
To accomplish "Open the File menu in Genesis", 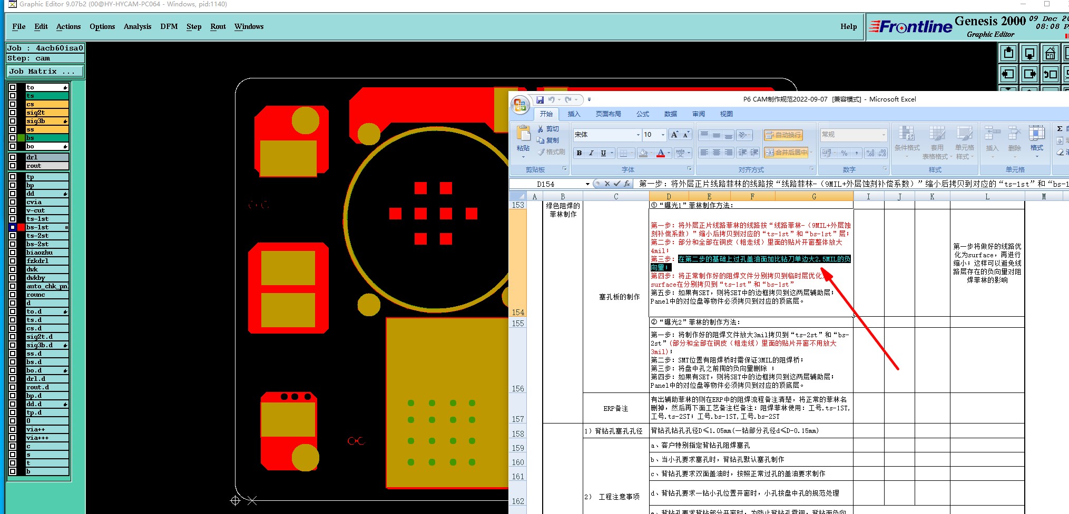I will (x=19, y=27).
